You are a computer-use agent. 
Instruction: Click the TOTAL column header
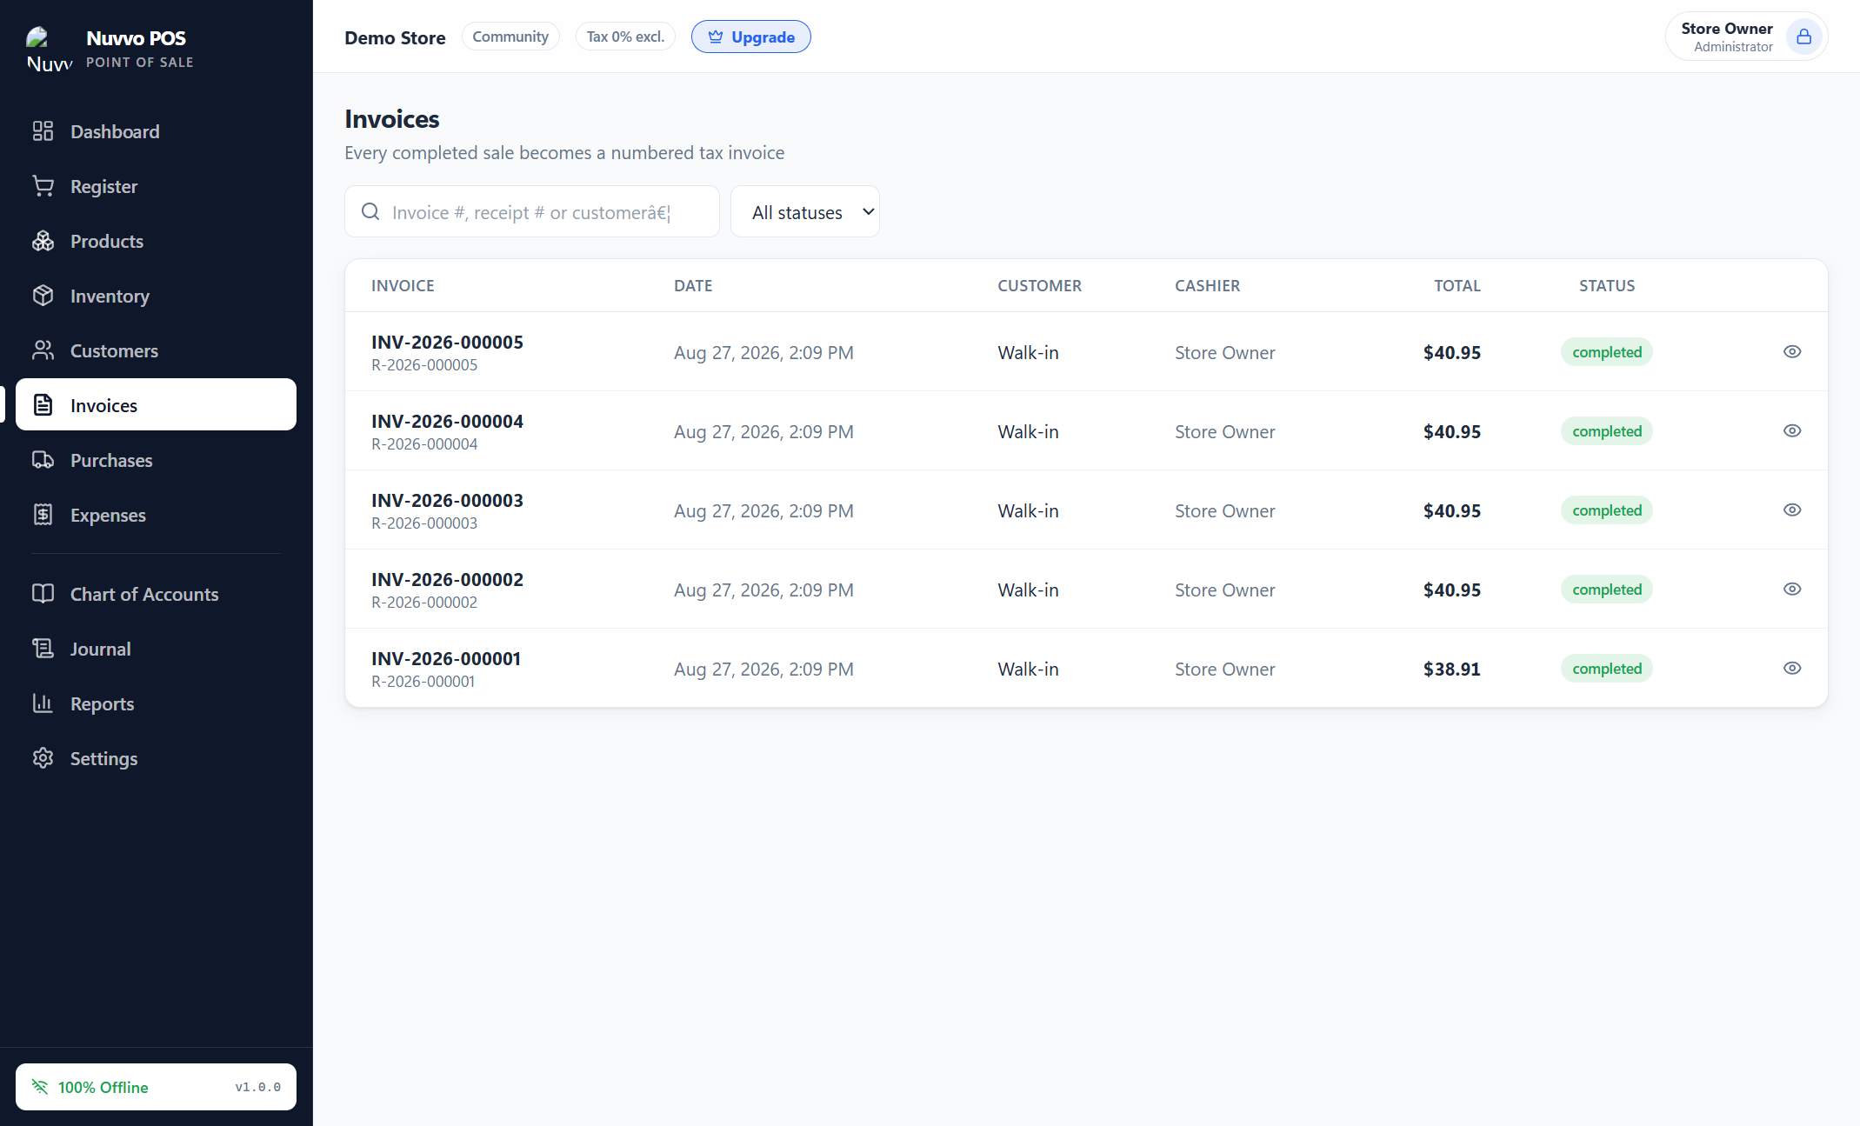tap(1457, 285)
